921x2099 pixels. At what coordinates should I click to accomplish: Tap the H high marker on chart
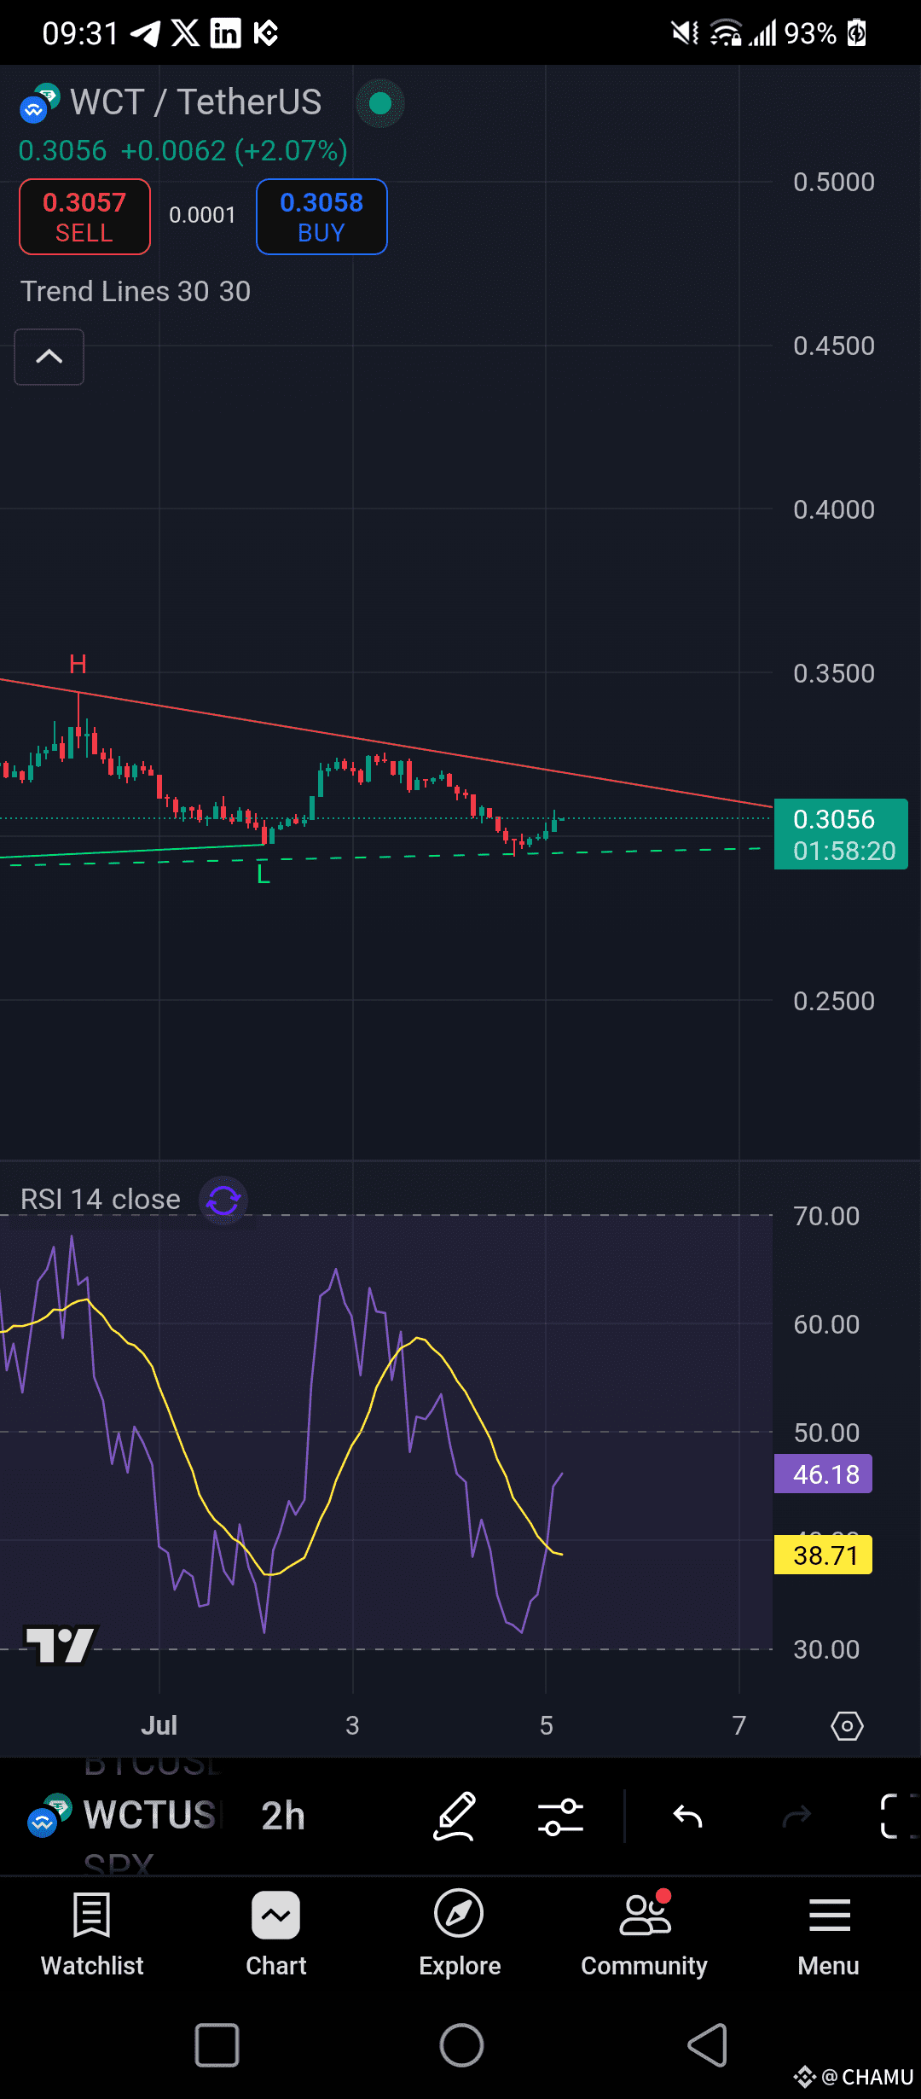(x=78, y=664)
